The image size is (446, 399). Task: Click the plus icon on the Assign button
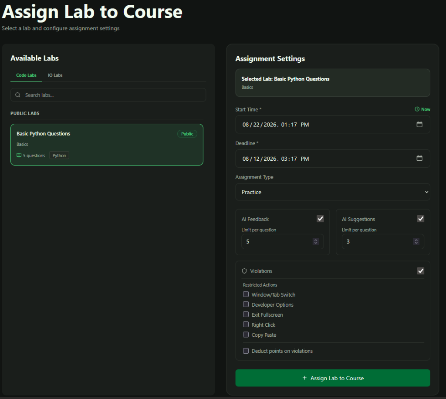pos(304,378)
